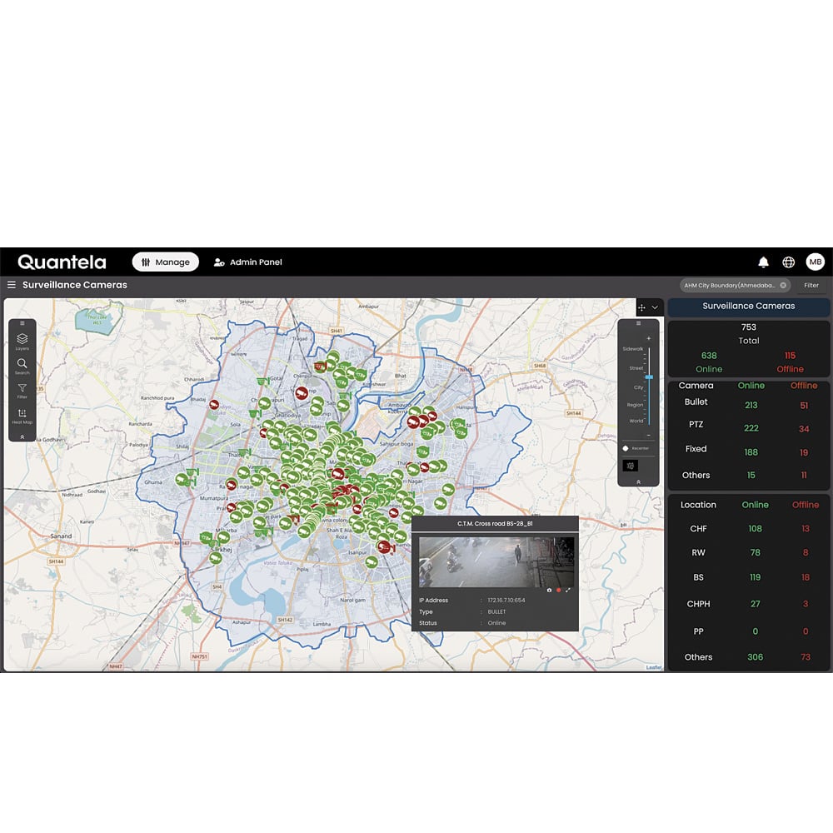The width and height of the screenshot is (833, 833).
Task: Open the funnel Filter tool on map
Action: (x=22, y=389)
